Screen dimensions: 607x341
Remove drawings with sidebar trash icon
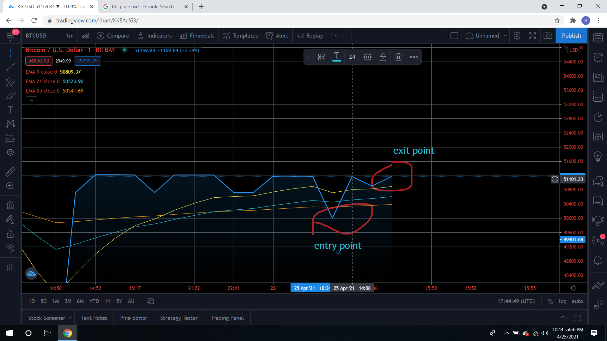10,267
